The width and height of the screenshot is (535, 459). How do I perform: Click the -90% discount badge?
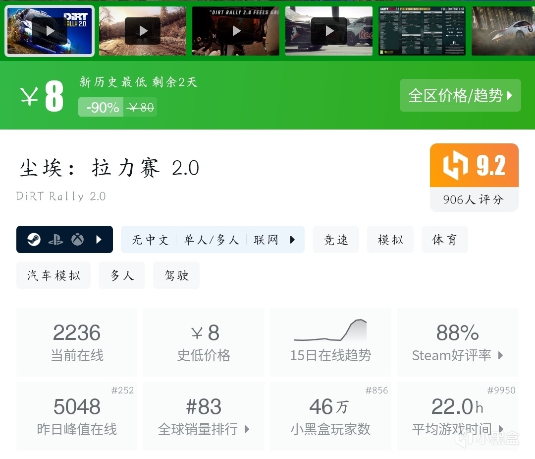click(101, 107)
